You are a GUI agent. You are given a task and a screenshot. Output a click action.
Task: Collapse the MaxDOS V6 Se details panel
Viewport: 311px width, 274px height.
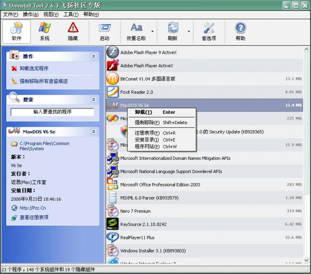point(94,132)
